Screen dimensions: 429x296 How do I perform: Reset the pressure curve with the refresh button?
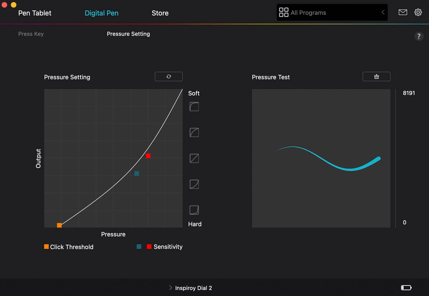(169, 76)
